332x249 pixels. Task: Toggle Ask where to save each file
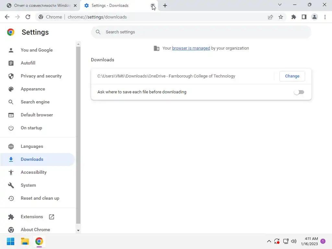pyautogui.click(x=299, y=92)
